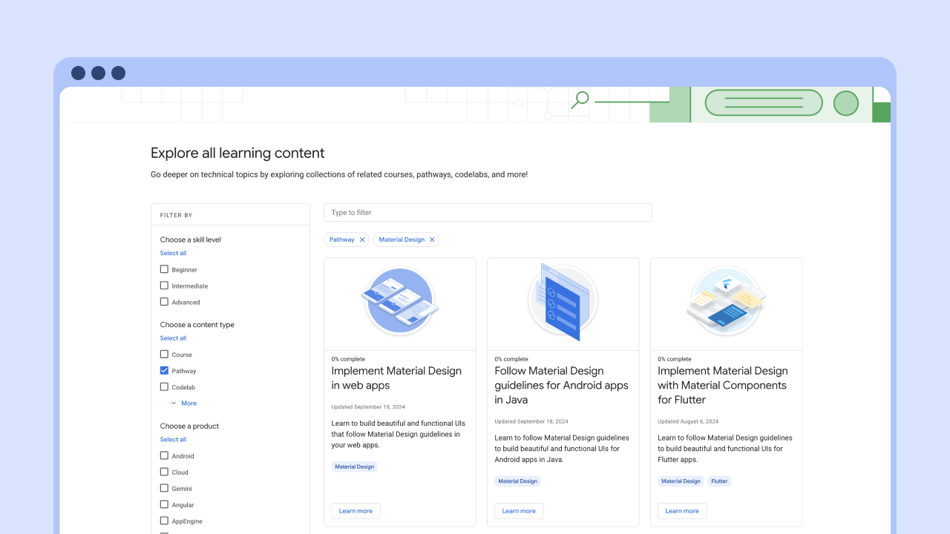The image size is (950, 534).
Task: Check the Beginner skill level checkbox
Action: coord(163,269)
